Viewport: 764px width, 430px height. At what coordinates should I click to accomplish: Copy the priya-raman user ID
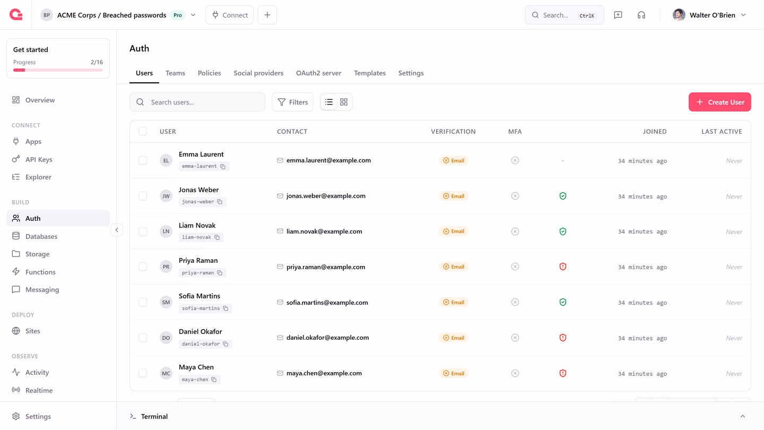pyautogui.click(x=220, y=273)
